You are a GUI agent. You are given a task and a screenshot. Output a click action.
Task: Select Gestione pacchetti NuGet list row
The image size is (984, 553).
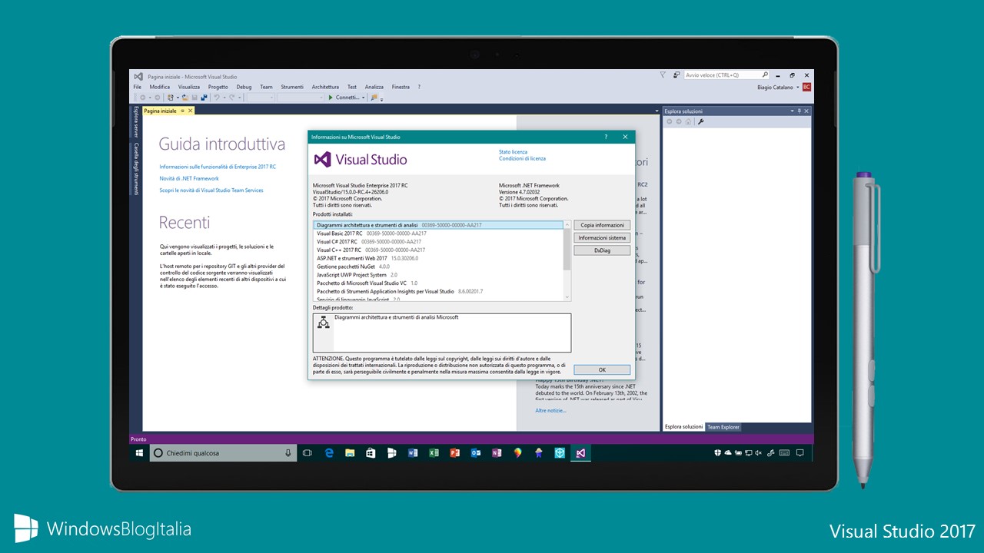[x=439, y=267]
